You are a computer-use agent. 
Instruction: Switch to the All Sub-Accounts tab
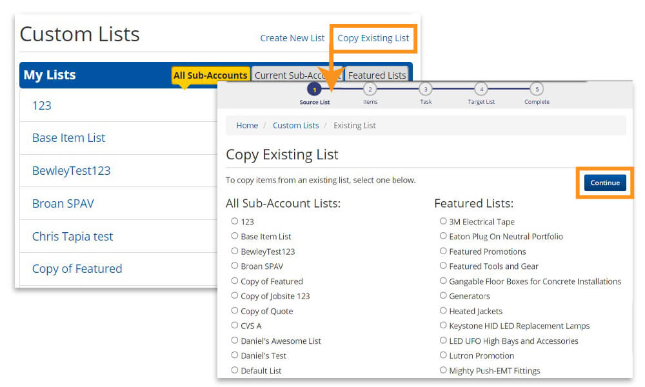[210, 75]
